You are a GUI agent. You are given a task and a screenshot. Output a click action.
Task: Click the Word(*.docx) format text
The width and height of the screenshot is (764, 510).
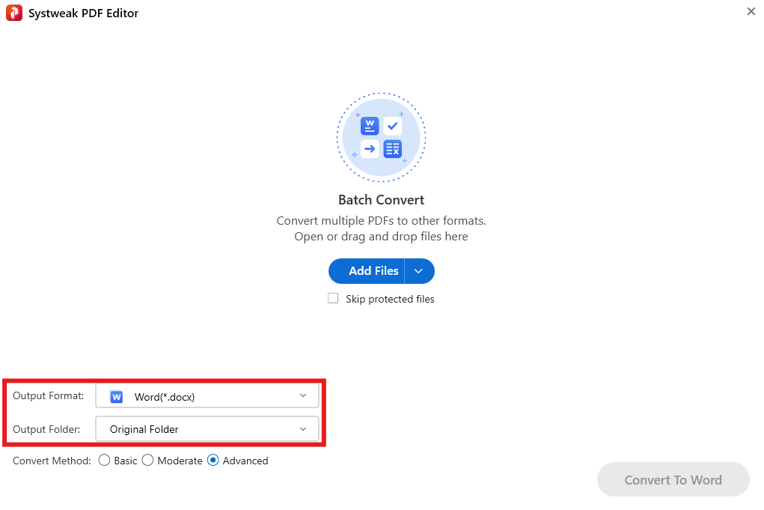(165, 397)
